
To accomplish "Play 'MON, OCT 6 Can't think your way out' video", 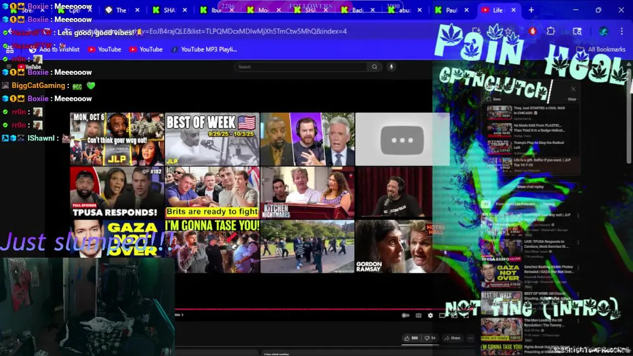I will [x=117, y=139].
